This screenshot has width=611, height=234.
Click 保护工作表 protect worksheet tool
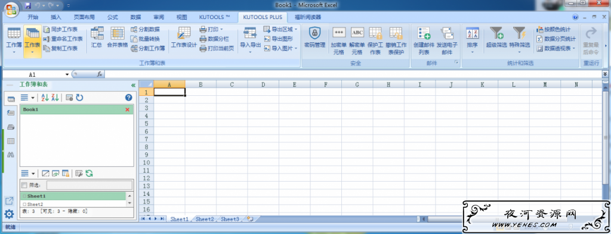(x=375, y=41)
